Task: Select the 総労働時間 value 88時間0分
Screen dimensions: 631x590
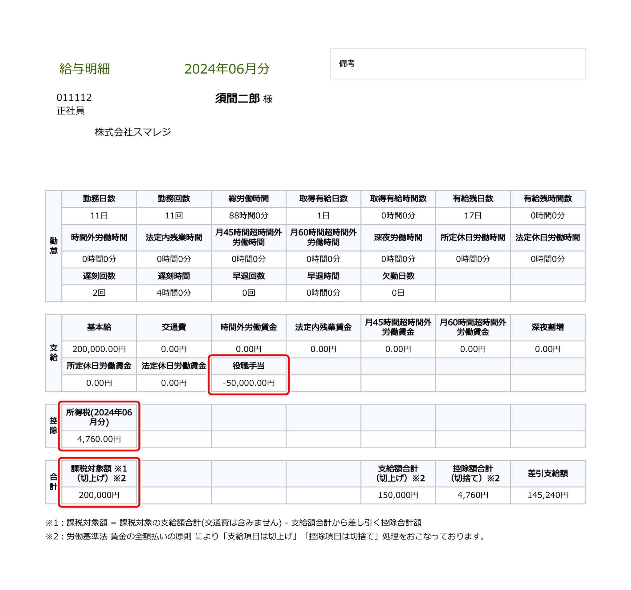Action: [249, 215]
